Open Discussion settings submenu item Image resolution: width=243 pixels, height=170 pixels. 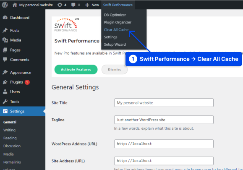[x=12, y=146]
